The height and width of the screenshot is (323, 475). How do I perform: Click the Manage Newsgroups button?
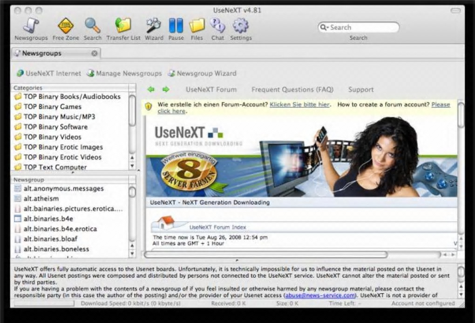124,73
